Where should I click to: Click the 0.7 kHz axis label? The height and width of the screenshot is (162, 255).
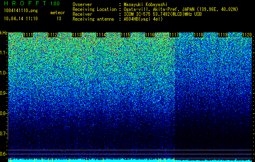point(3,134)
